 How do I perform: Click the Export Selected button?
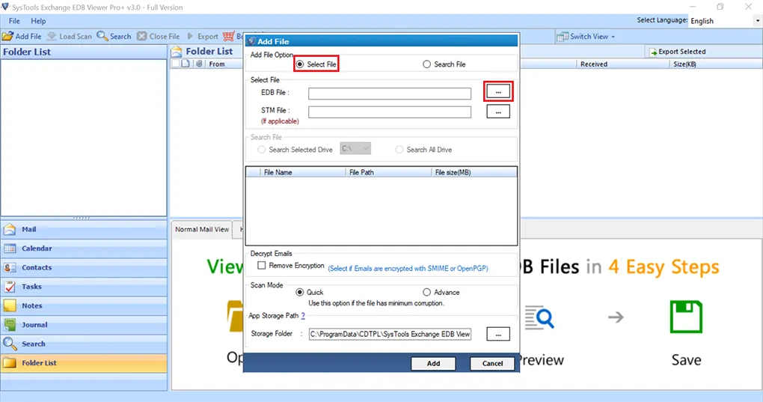click(678, 52)
